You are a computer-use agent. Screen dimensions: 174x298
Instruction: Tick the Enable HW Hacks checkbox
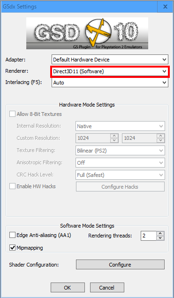(13, 186)
